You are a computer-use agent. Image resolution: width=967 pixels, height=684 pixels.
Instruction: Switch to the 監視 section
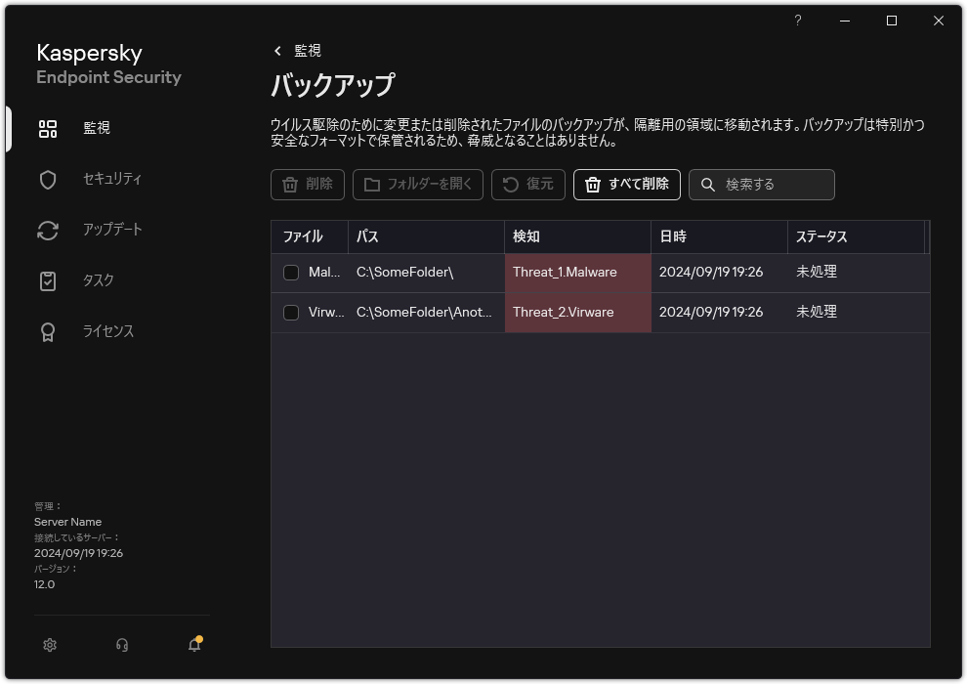pos(97,128)
